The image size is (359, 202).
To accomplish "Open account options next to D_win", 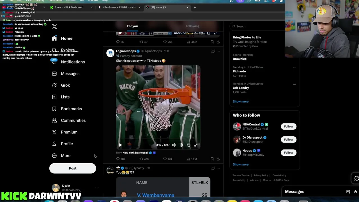I will [97, 188].
